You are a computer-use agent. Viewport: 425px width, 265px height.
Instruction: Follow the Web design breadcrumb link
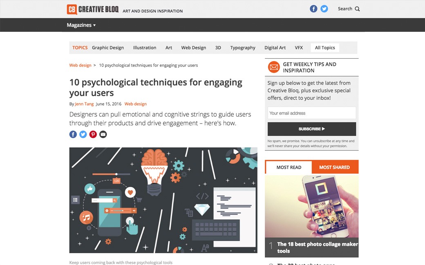pos(80,65)
